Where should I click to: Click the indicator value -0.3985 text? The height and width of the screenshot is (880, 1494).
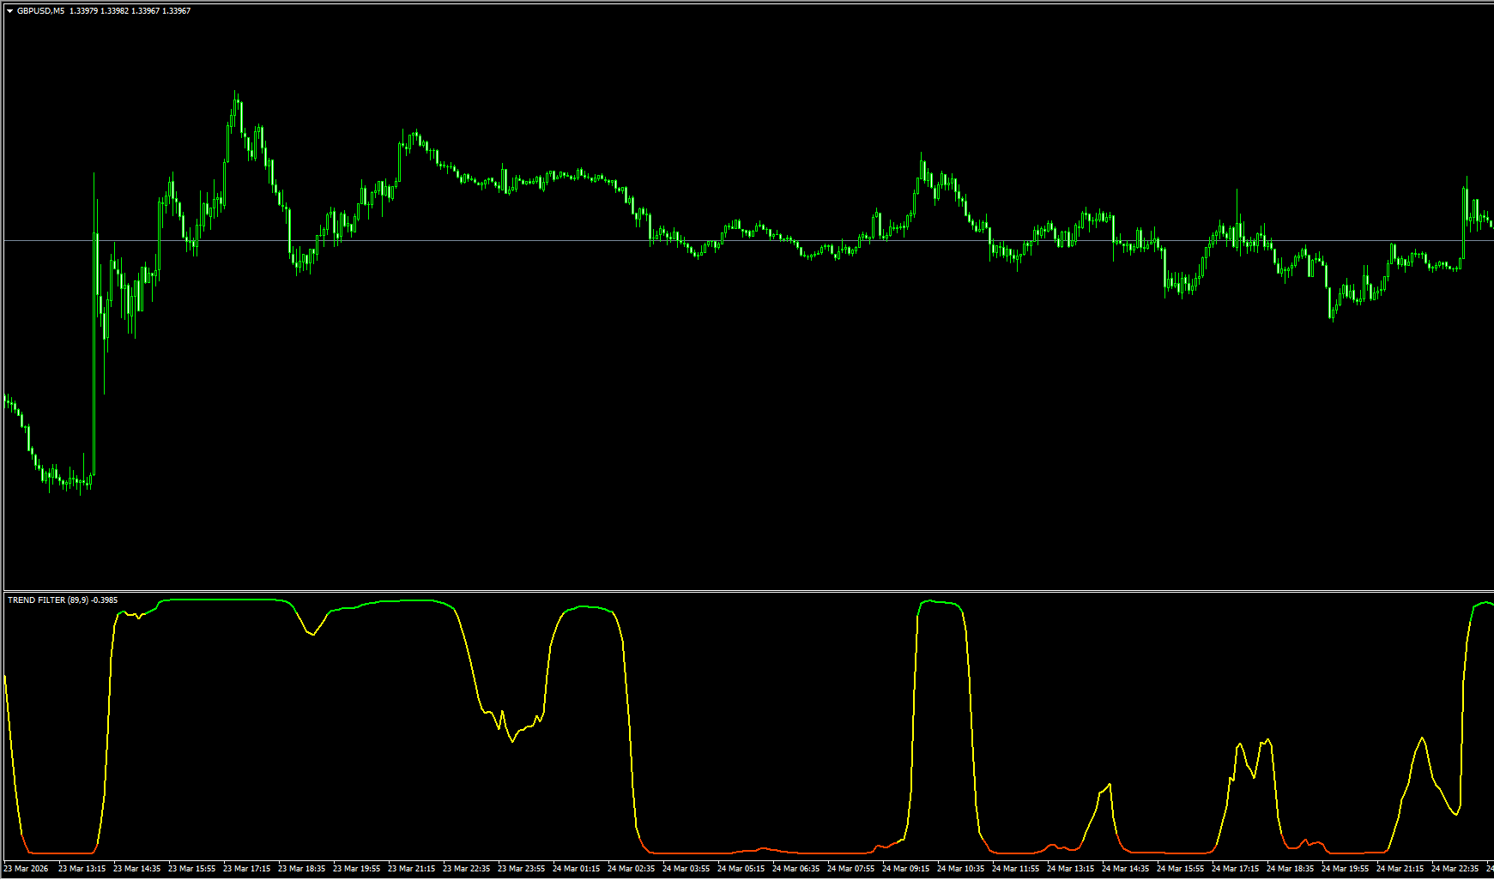pyautogui.click(x=102, y=601)
